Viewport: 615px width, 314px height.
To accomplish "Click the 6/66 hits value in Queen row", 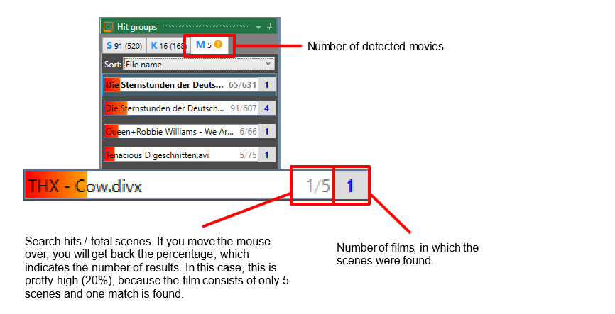I will (x=249, y=132).
